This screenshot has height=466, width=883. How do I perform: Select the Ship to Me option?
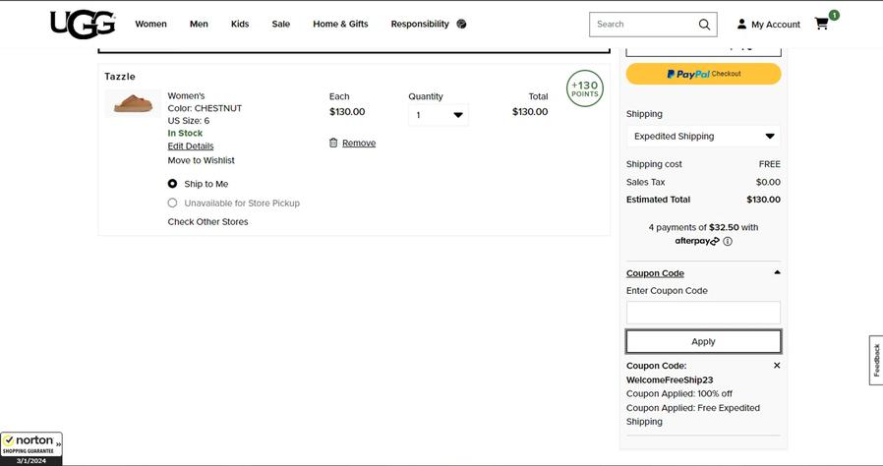[x=172, y=184]
